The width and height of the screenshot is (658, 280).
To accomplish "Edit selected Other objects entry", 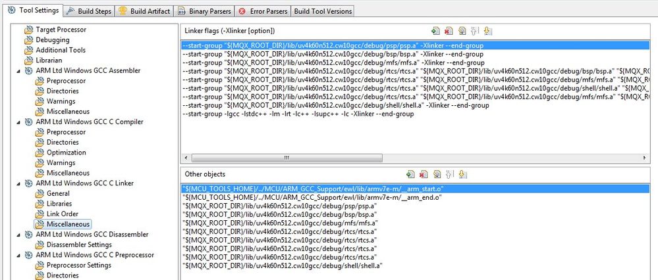I will click(x=437, y=174).
